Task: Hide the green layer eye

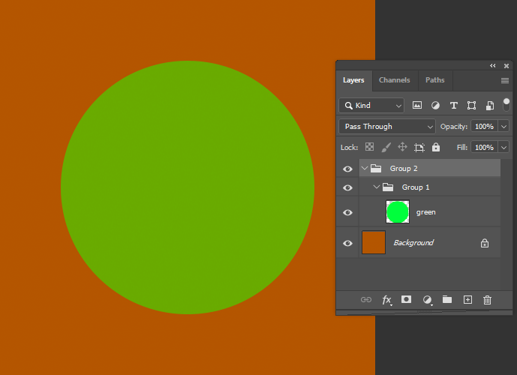Action: click(x=347, y=212)
